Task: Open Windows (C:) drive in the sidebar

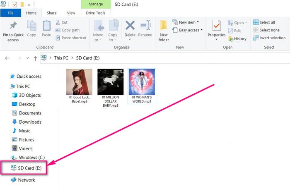Action: (28, 158)
